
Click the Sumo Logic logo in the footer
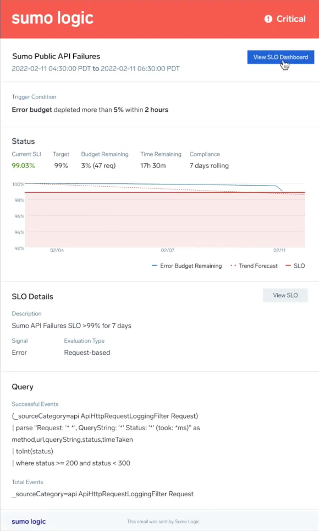point(29,522)
